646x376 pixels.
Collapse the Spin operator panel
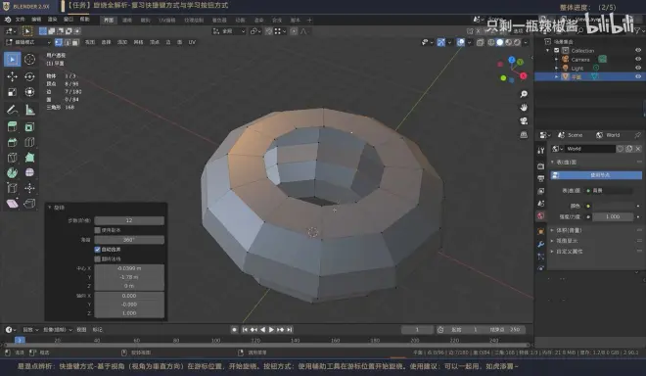[x=50, y=208]
